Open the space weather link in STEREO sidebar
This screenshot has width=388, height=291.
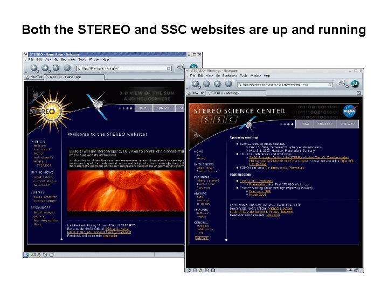(x=45, y=197)
